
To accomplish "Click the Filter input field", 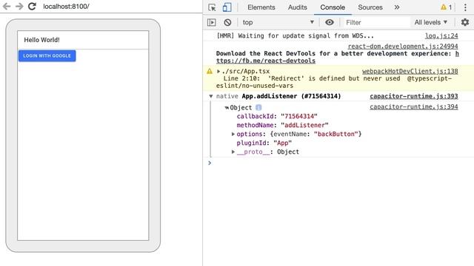I will click(x=376, y=22).
